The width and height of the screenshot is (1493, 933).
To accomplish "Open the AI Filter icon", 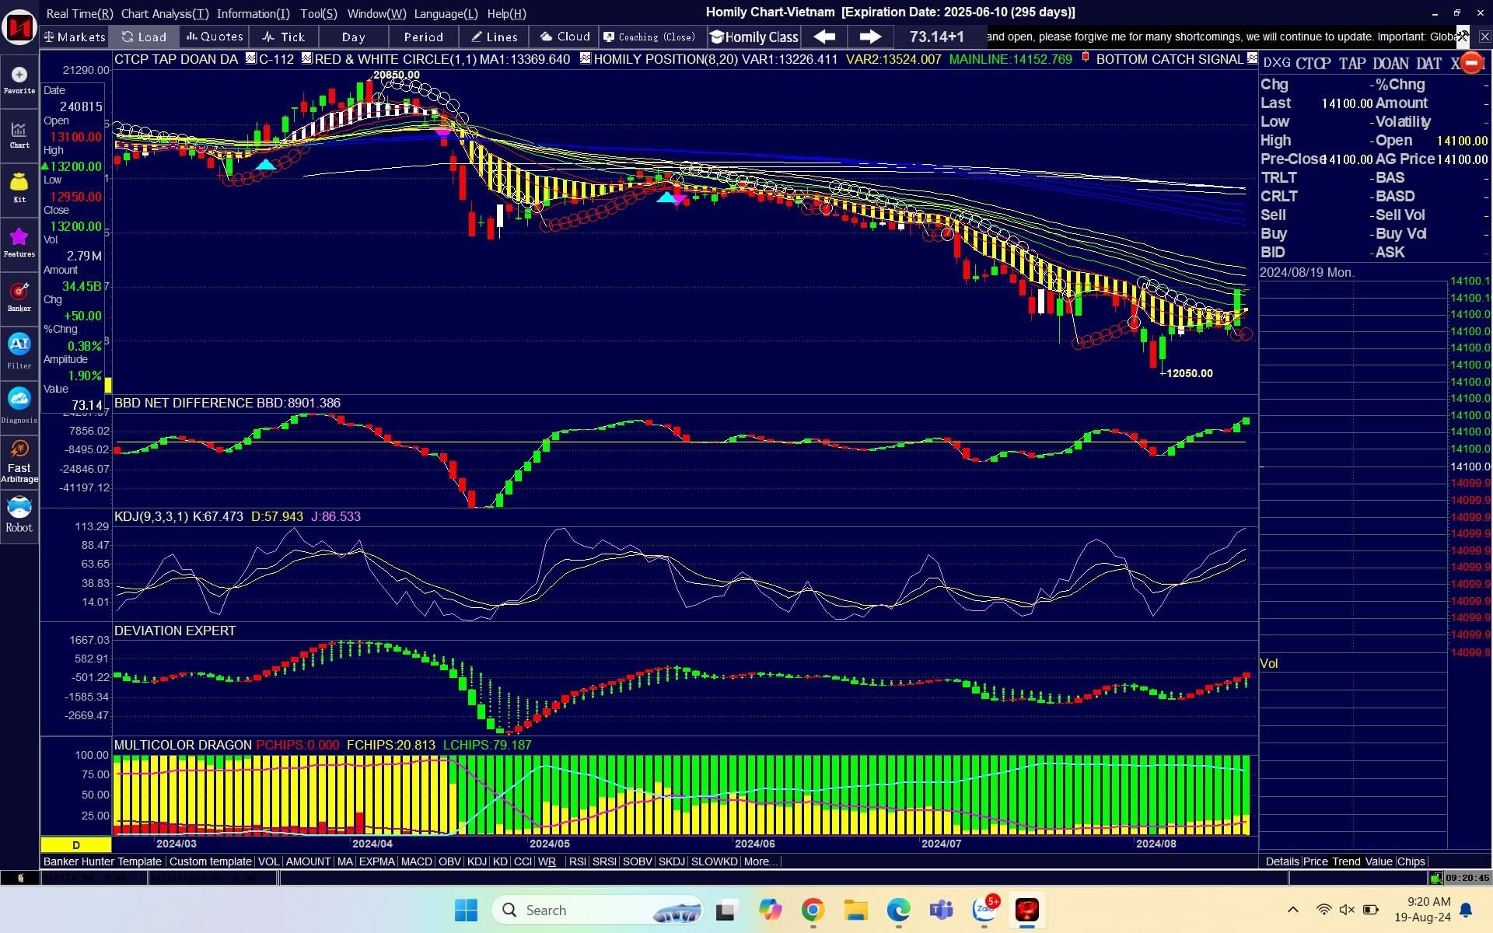I will click(19, 351).
